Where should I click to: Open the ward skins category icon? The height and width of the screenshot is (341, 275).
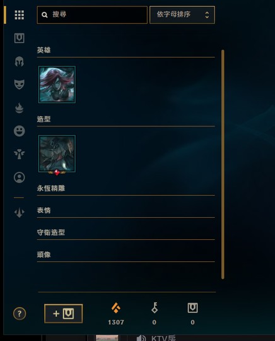pyautogui.click(x=20, y=154)
